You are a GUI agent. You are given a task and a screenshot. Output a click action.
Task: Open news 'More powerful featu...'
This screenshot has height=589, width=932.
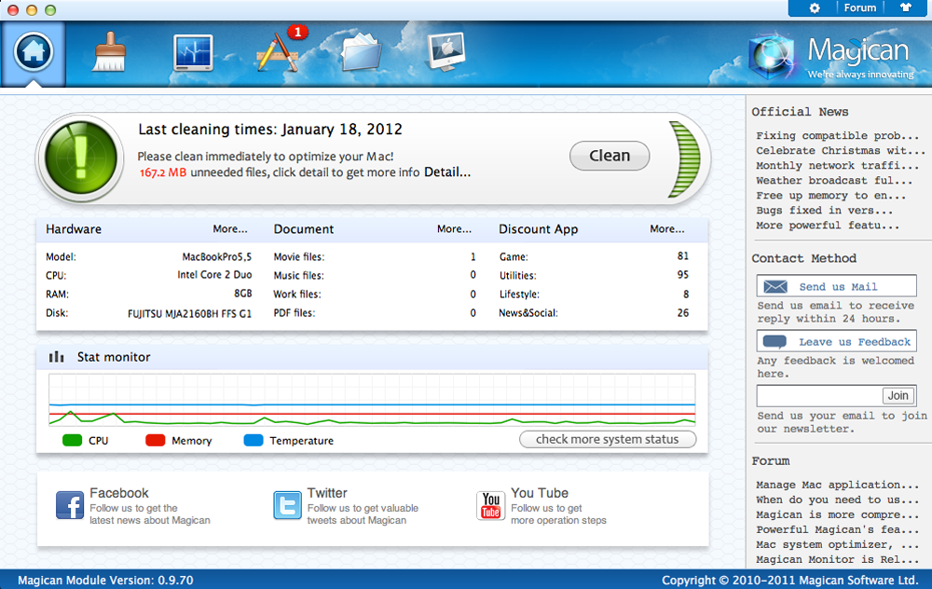click(x=828, y=225)
